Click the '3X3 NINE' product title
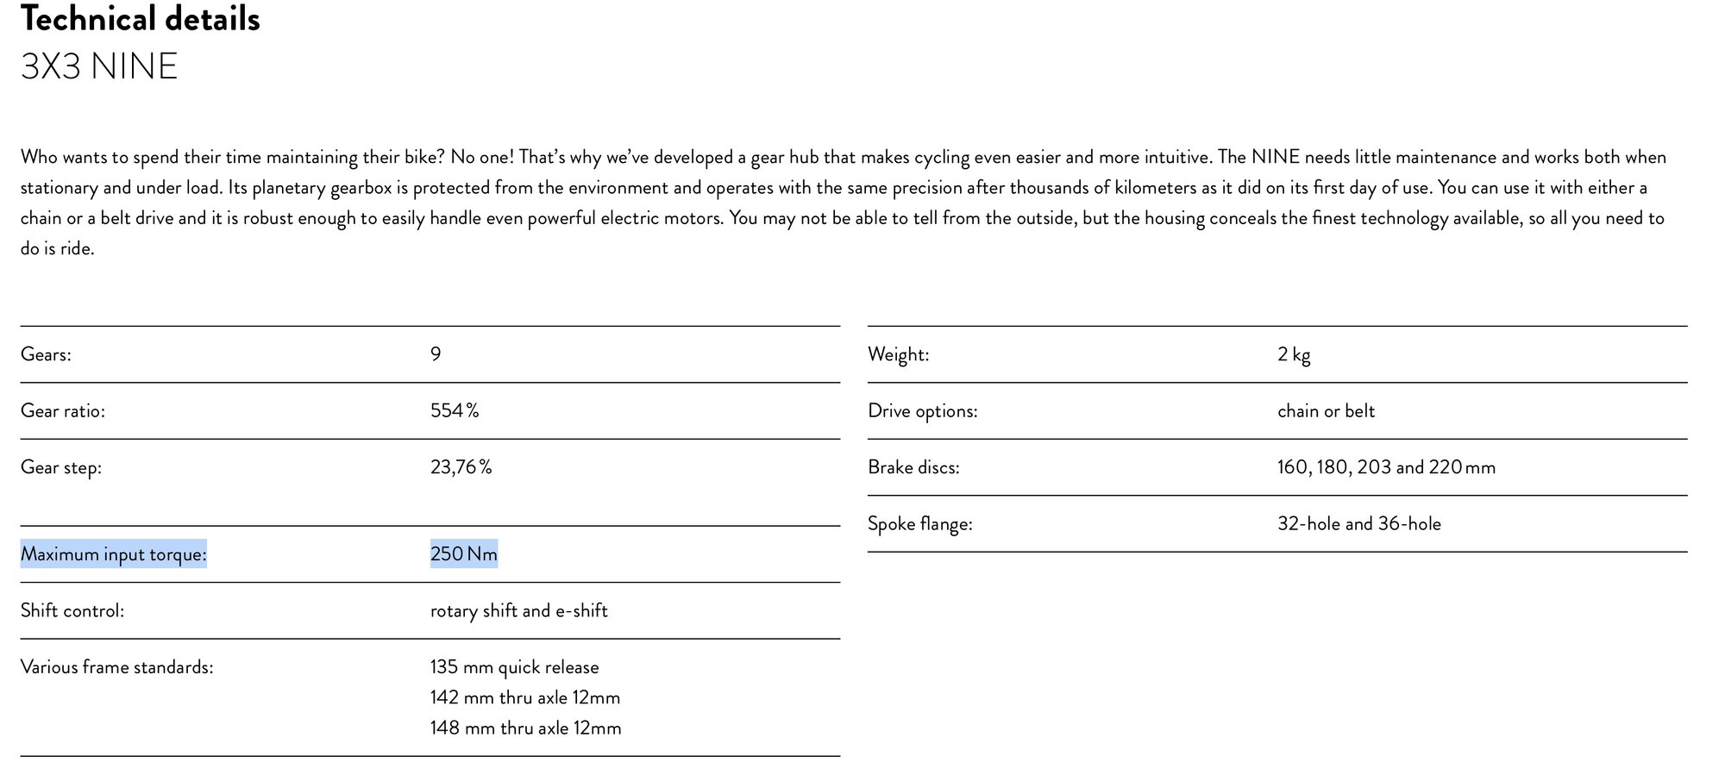The image size is (1725, 781). coord(99,67)
